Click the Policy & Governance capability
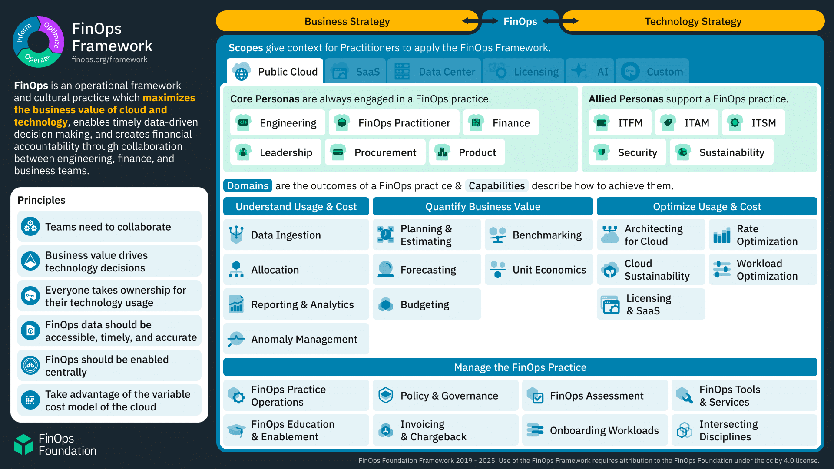Image resolution: width=834 pixels, height=469 pixels. tap(446, 395)
